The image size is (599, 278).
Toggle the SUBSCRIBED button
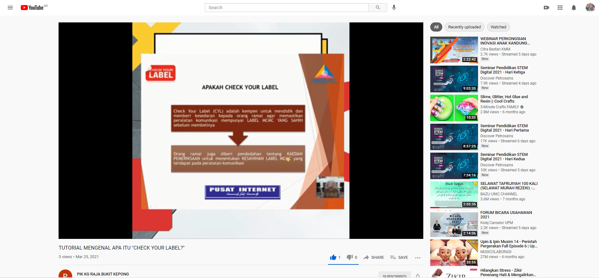pos(394,275)
